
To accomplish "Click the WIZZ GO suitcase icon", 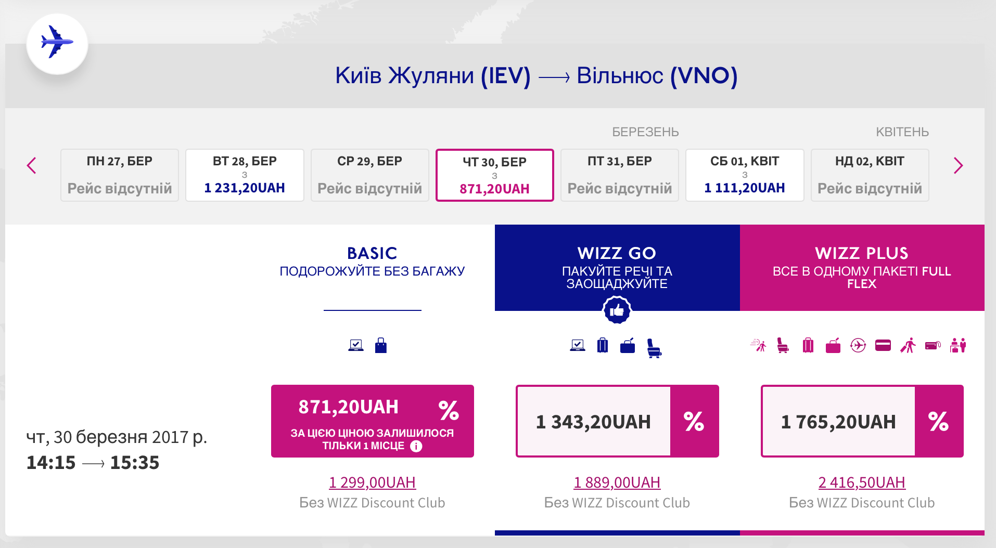I will coord(603,345).
